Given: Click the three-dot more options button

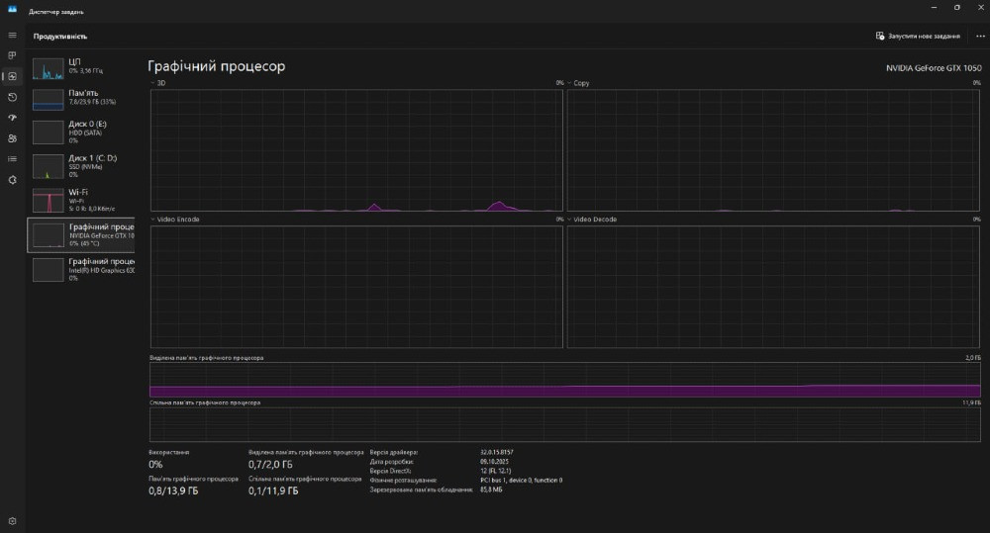Looking at the screenshot, I should pos(980,36).
